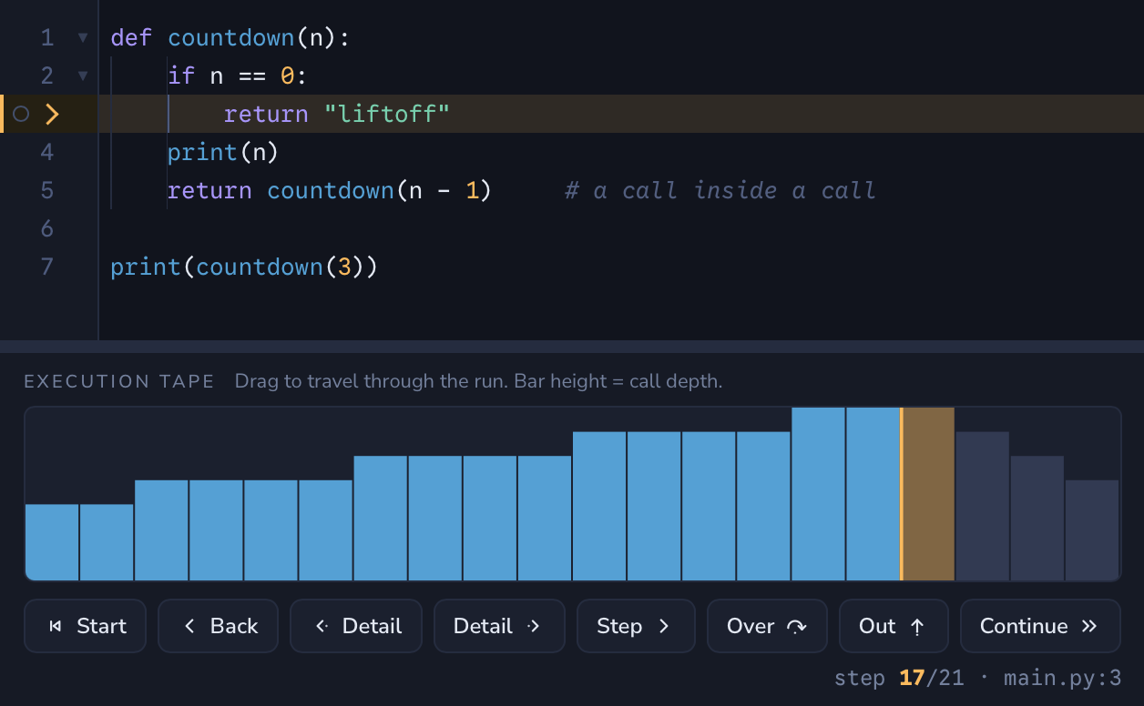This screenshot has width=1144, height=706.
Task: Select the dimmed bar right after the current step
Action: point(983,506)
